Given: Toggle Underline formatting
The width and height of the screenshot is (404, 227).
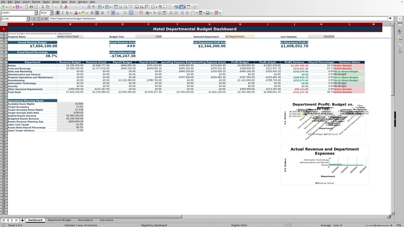Looking at the screenshot, I should [67, 13].
